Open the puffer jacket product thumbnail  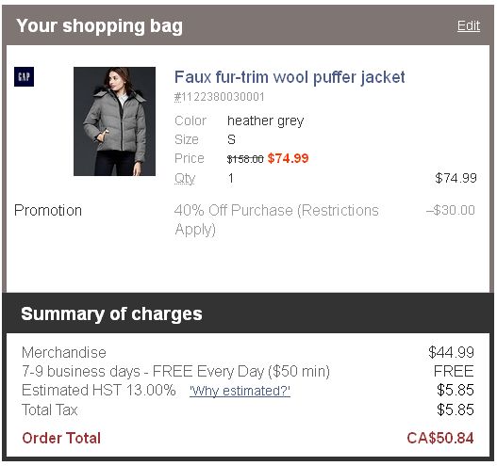pos(114,121)
